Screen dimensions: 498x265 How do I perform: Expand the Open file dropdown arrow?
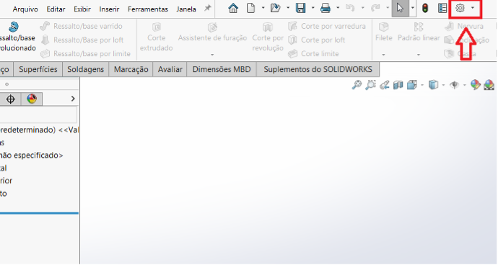pos(288,8)
